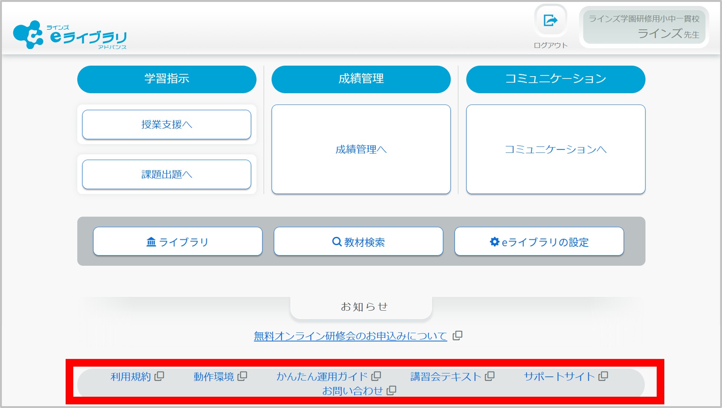Open 無料オンライン研修会のお申込みについて link

coord(350,336)
